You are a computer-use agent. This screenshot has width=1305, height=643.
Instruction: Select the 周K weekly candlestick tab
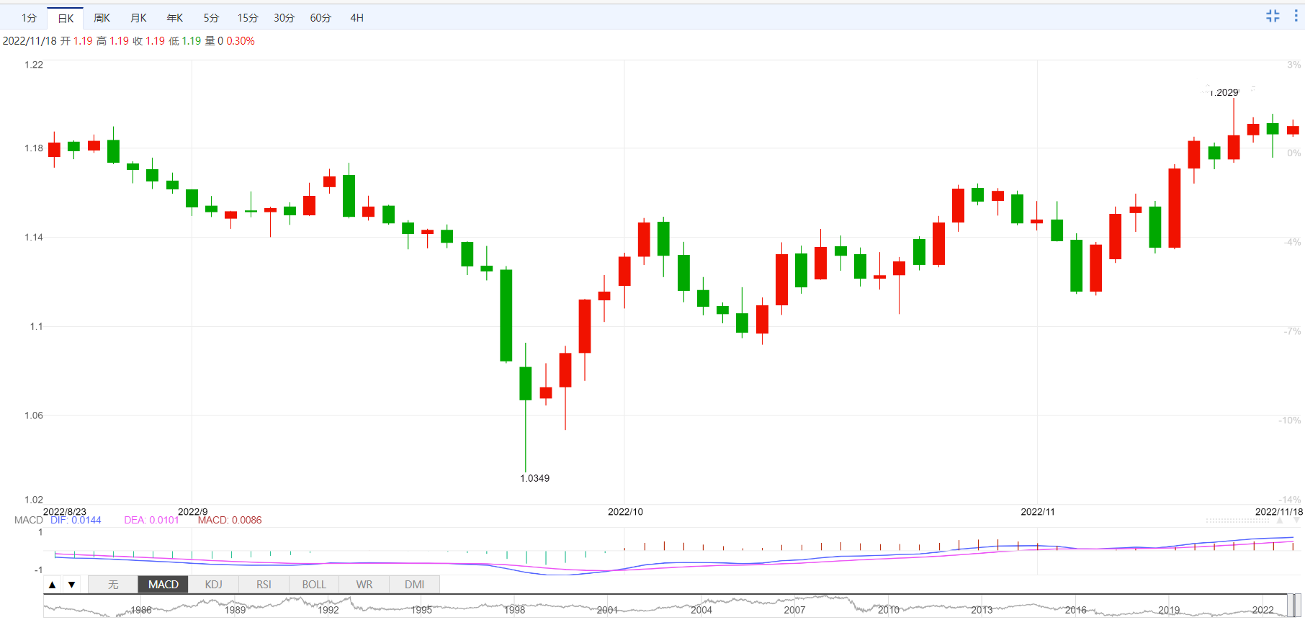pyautogui.click(x=102, y=18)
